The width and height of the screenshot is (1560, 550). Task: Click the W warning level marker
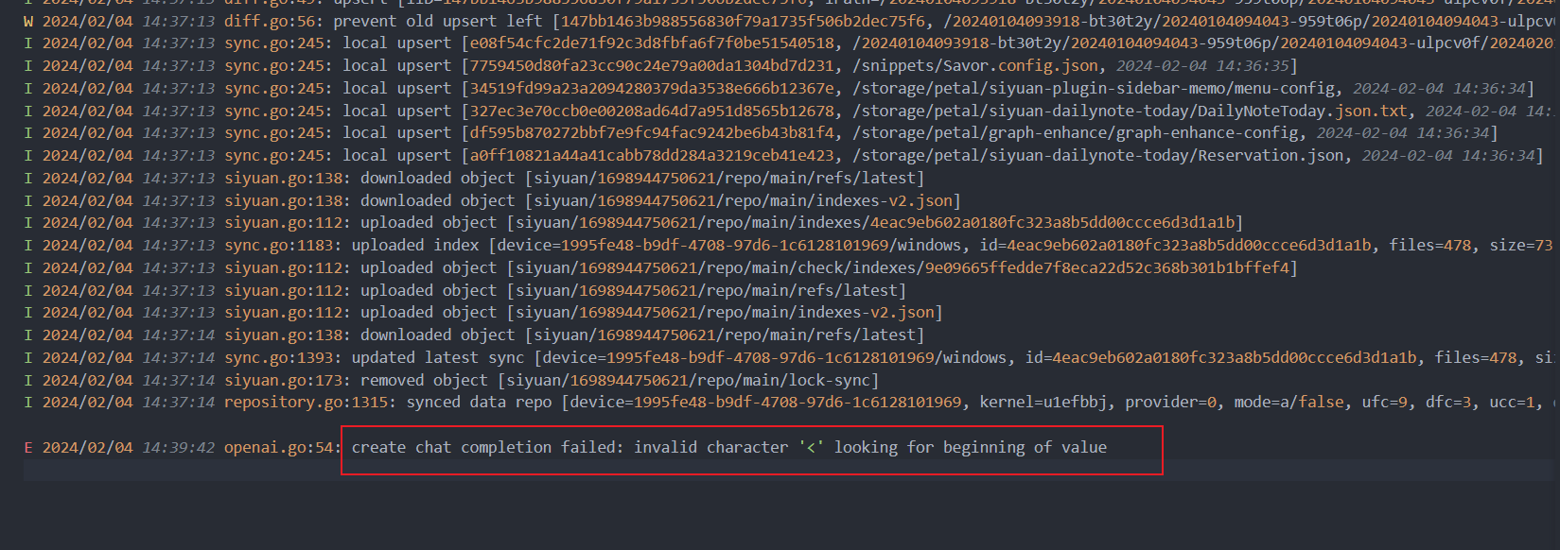(28, 21)
